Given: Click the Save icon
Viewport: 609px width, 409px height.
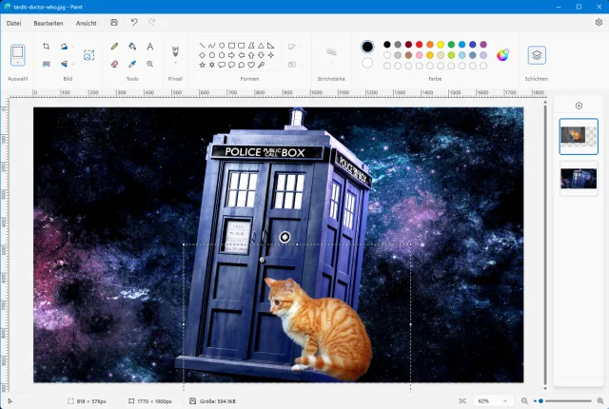Looking at the screenshot, I should (x=114, y=23).
